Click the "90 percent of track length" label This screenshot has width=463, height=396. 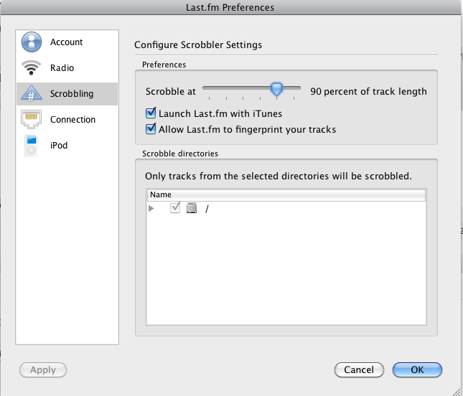(368, 92)
